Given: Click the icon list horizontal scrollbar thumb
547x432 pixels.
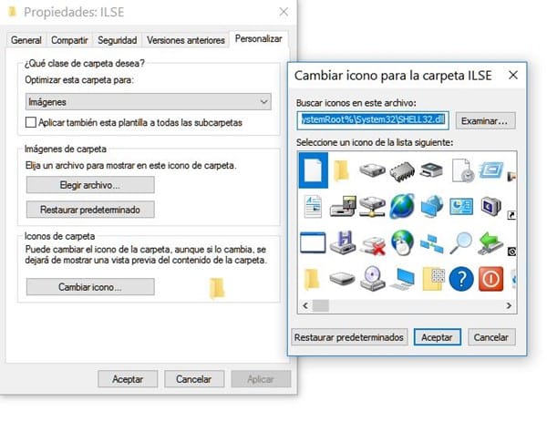Looking at the screenshot, I should click(x=321, y=305).
